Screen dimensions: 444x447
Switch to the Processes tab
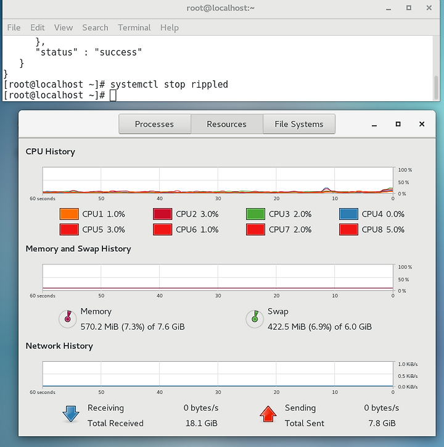pos(154,124)
